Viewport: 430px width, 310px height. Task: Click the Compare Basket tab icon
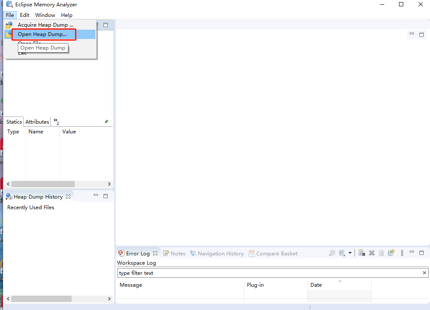(x=251, y=253)
